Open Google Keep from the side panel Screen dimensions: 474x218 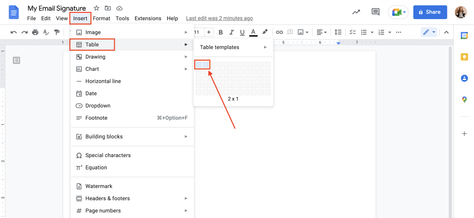pyautogui.click(x=464, y=57)
